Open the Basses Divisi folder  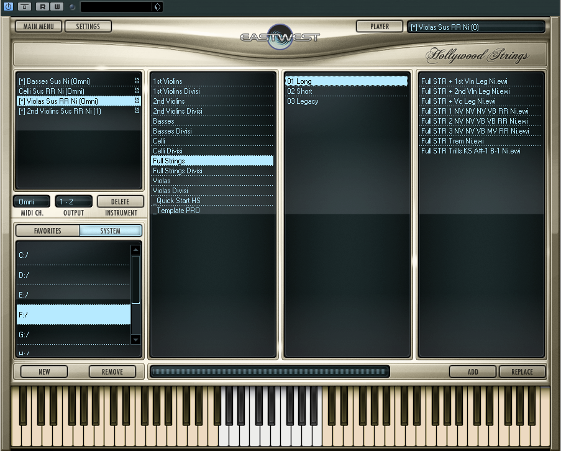pyautogui.click(x=212, y=131)
